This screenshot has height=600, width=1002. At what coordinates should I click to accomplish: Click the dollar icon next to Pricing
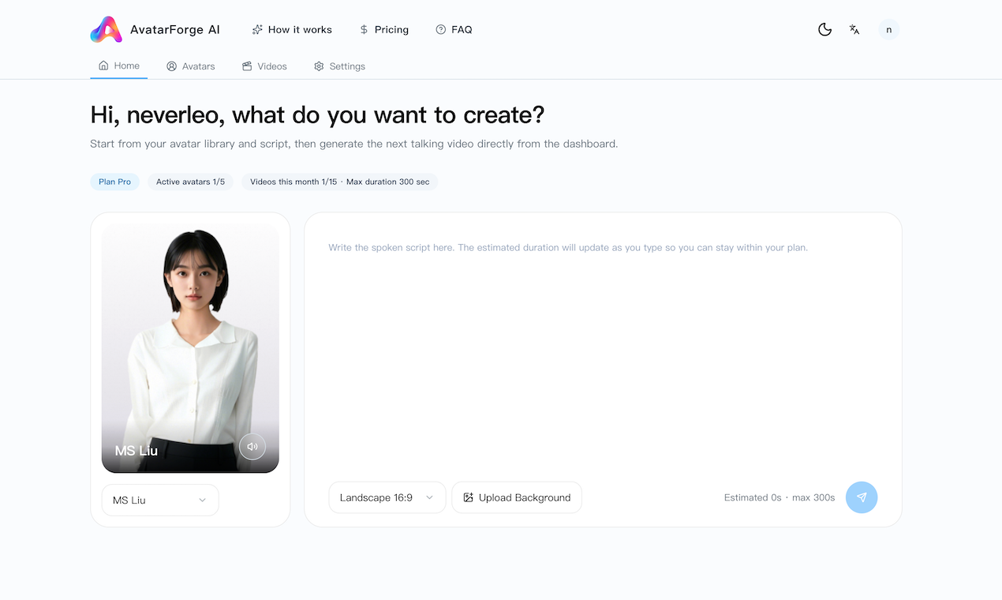363,29
